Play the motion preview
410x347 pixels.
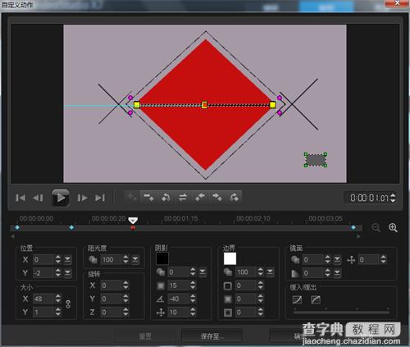[61, 198]
